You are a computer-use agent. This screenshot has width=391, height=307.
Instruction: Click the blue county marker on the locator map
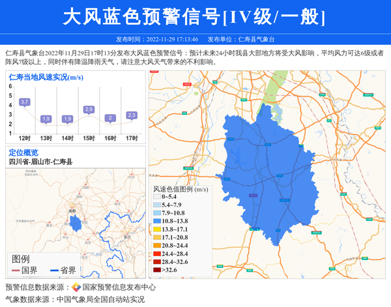click(x=76, y=224)
